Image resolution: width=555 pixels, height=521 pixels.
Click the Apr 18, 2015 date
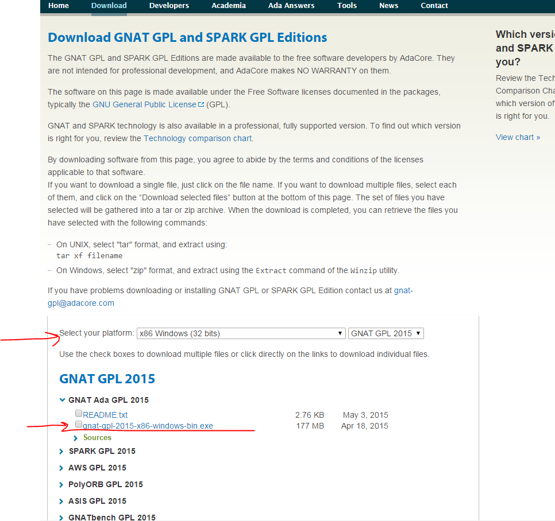pos(365,426)
